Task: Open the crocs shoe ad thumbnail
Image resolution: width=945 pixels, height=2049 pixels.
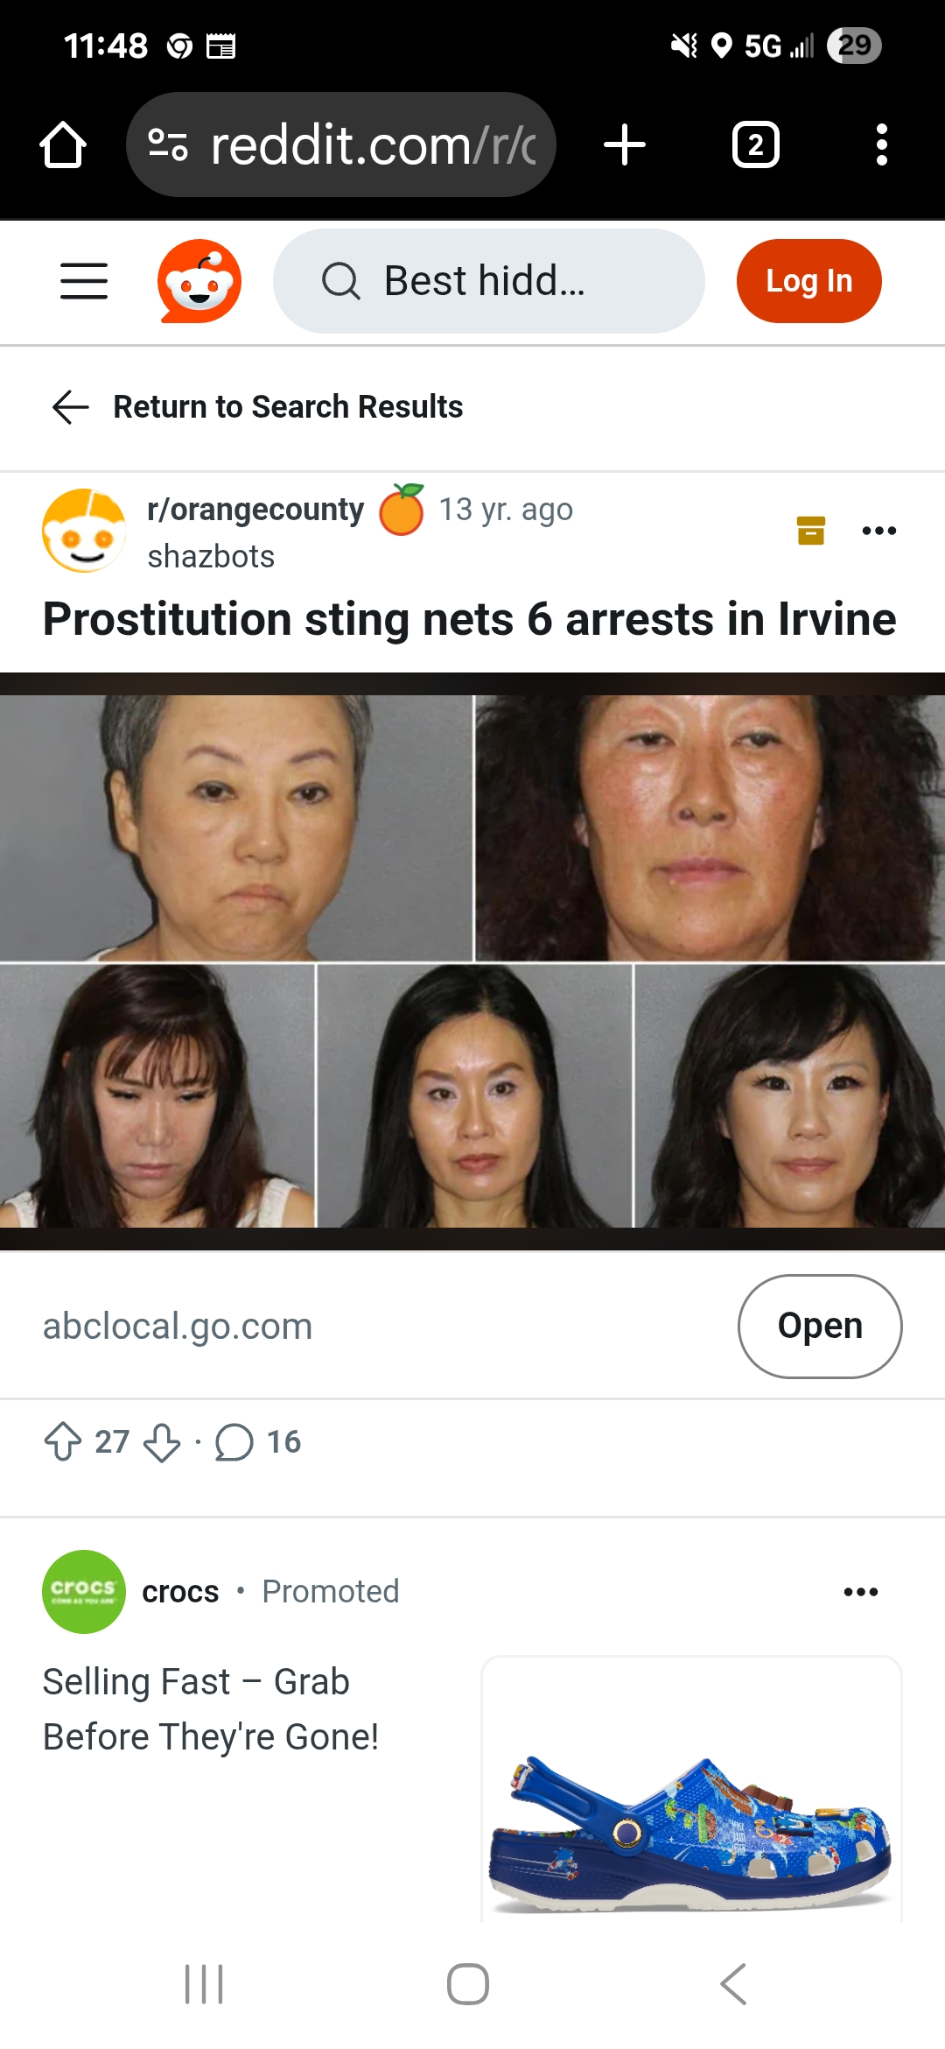Action: pyautogui.click(x=691, y=1788)
